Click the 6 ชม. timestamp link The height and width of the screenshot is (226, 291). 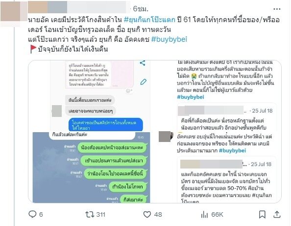point(141,9)
